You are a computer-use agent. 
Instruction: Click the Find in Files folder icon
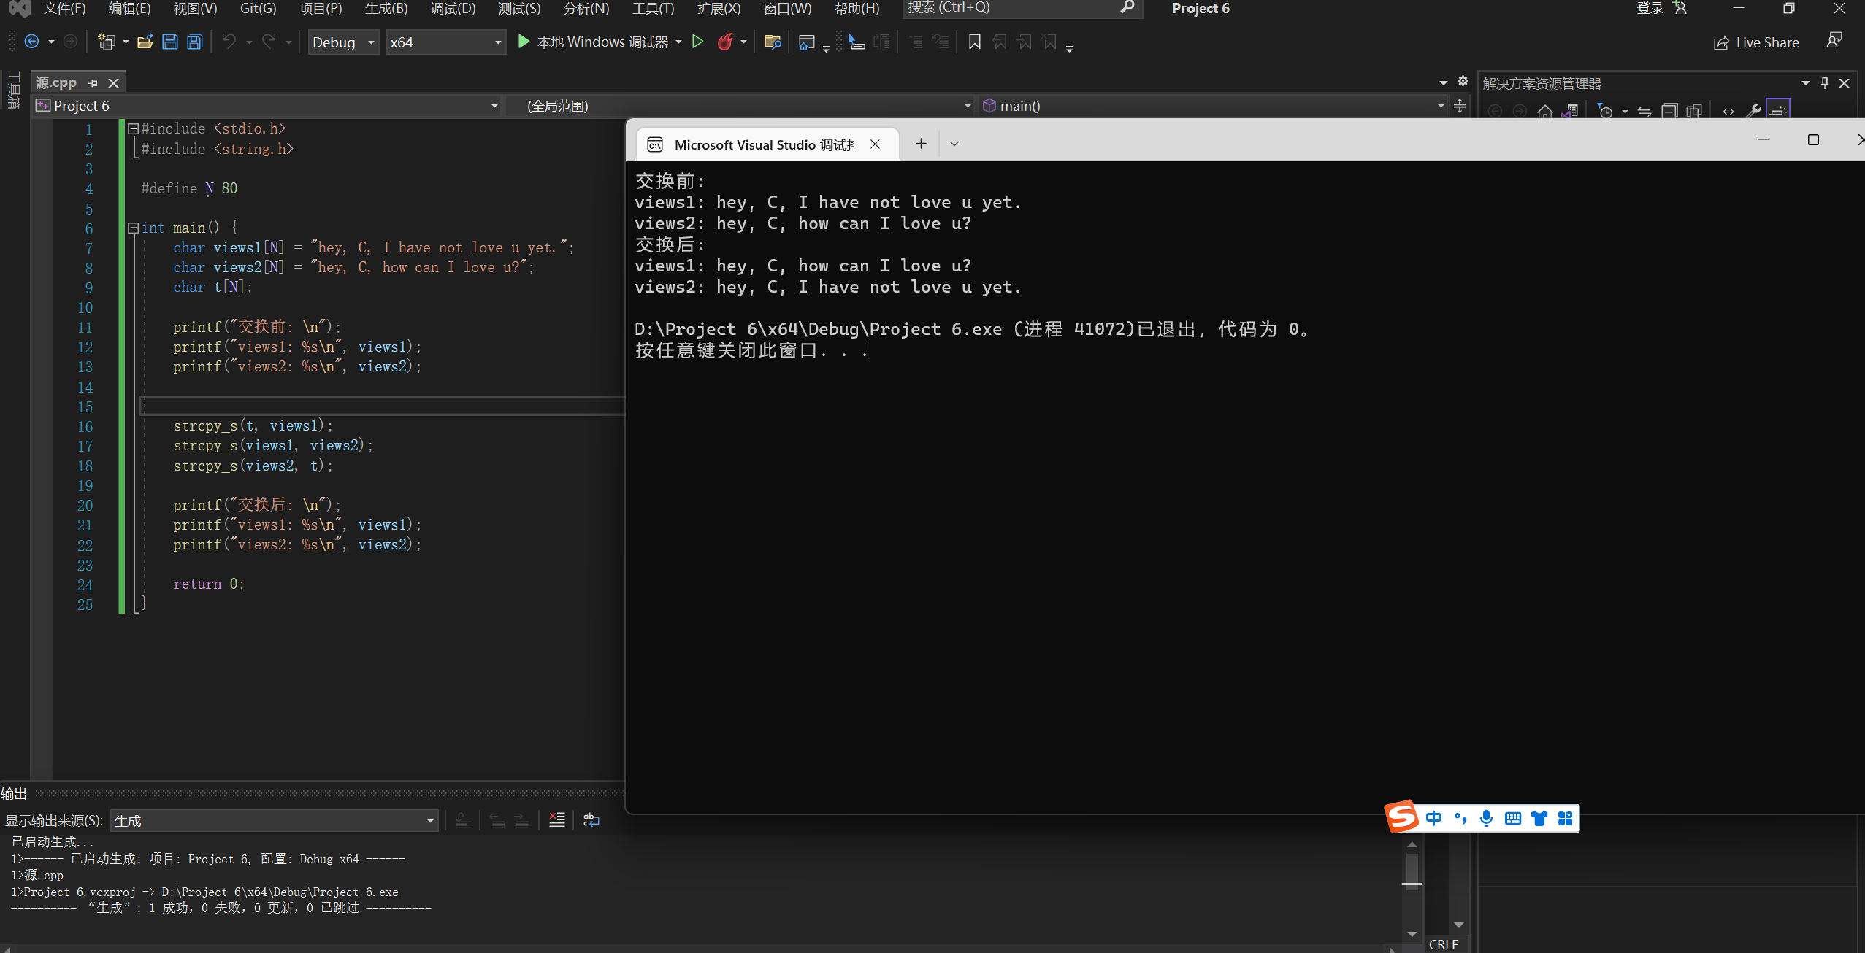coord(772,42)
